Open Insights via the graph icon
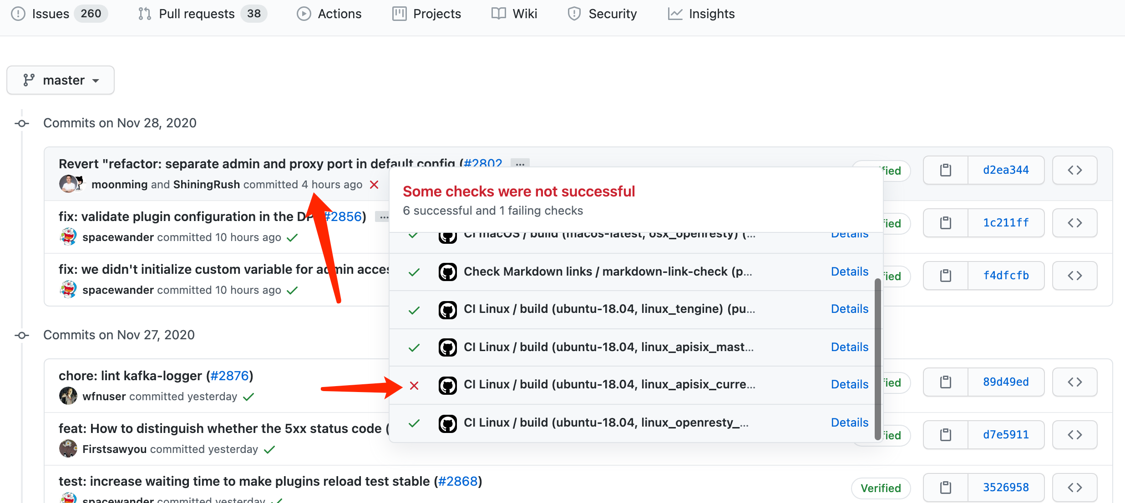 (675, 14)
